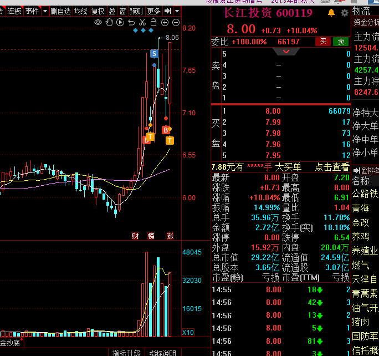This screenshot has width=379, height=356.
Task: Open the dropdown arrow at toolbar end
Action: [177, 11]
